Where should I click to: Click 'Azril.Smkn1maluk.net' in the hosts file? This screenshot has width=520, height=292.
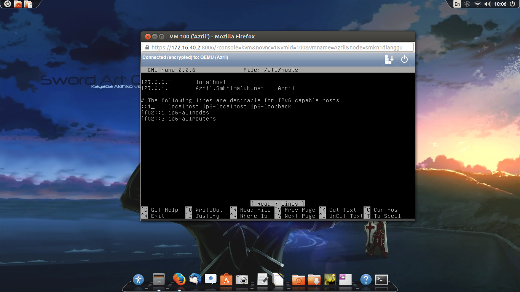[230, 88]
